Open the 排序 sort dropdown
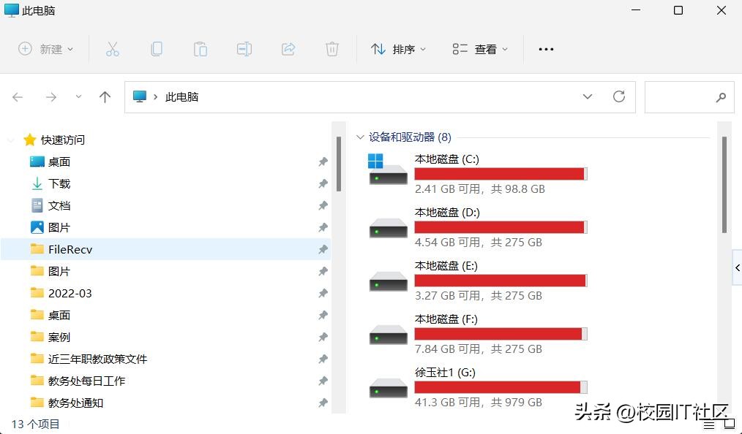Viewport: 742px width, 434px height. [399, 49]
